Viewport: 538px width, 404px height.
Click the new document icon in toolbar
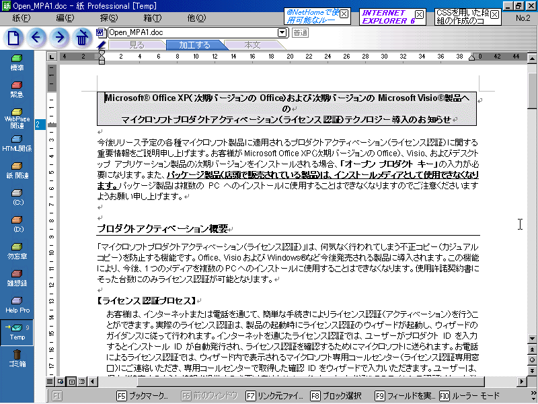coord(14,38)
